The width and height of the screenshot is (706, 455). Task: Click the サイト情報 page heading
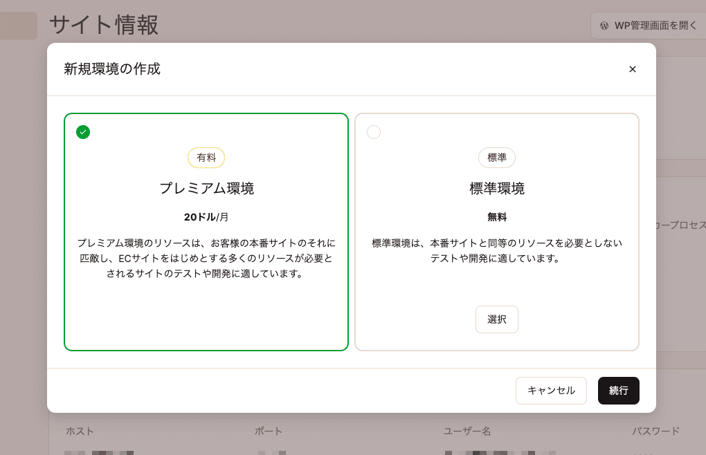tap(102, 26)
